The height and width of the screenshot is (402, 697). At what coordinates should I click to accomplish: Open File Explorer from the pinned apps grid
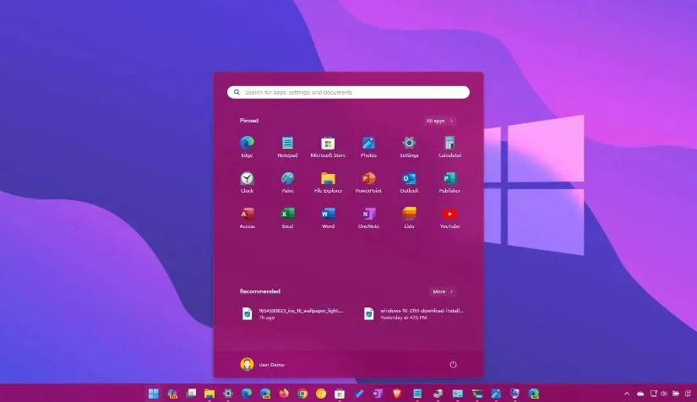tap(328, 182)
